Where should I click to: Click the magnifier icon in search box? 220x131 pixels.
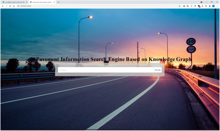point(60,70)
